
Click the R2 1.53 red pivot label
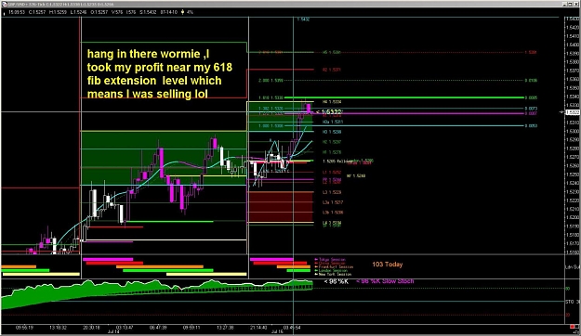(332, 70)
